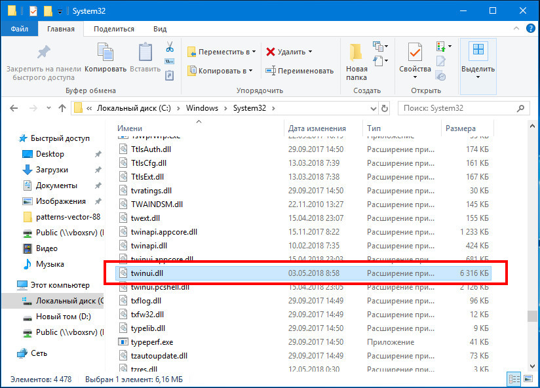Click the Quick Access new folder icon
This screenshot has height=388, width=540.
coord(48,11)
